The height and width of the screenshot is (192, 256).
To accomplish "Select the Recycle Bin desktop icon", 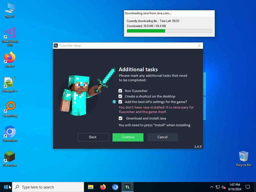I will (243, 159).
